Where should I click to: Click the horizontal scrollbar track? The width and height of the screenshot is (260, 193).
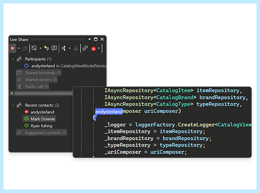(x=43, y=93)
